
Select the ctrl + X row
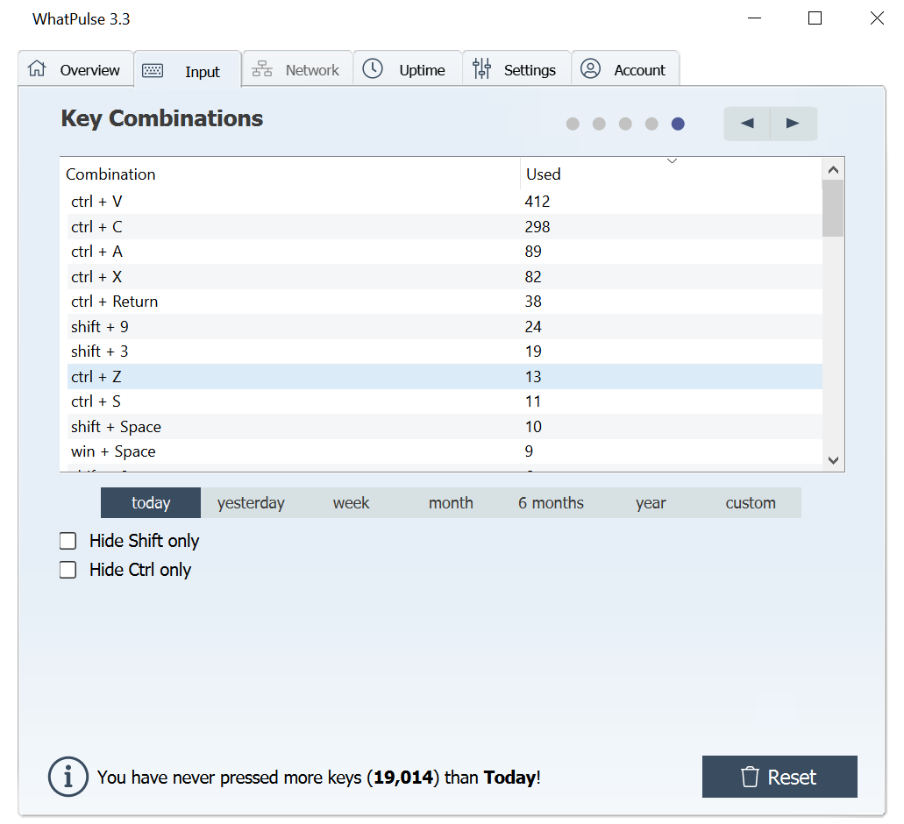click(445, 277)
